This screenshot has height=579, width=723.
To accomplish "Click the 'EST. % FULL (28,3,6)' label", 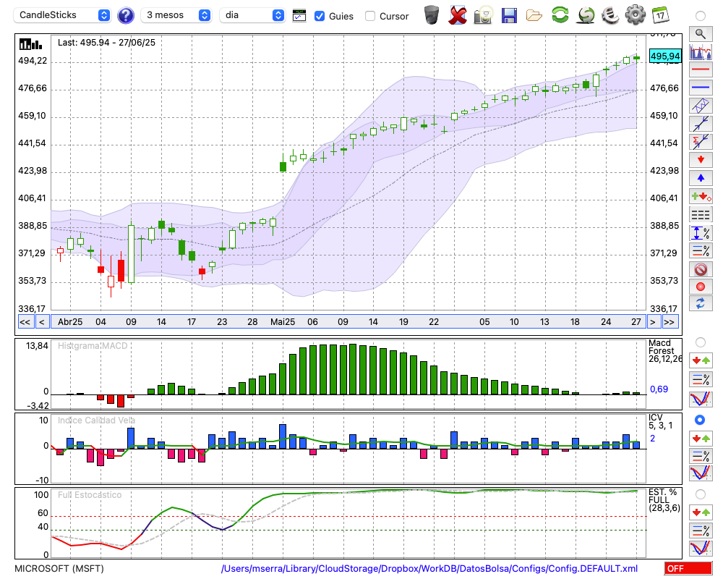I will pos(664,500).
